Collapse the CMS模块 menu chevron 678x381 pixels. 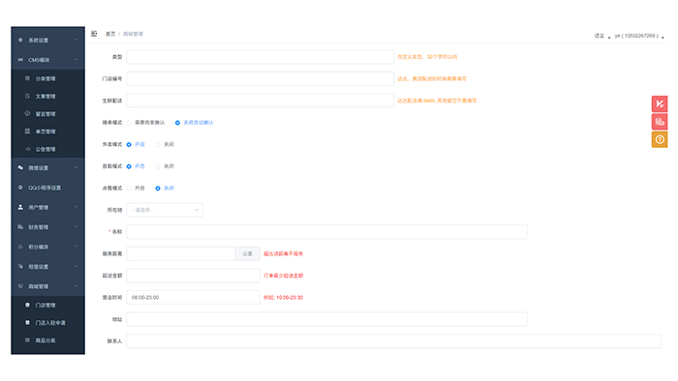(x=76, y=60)
